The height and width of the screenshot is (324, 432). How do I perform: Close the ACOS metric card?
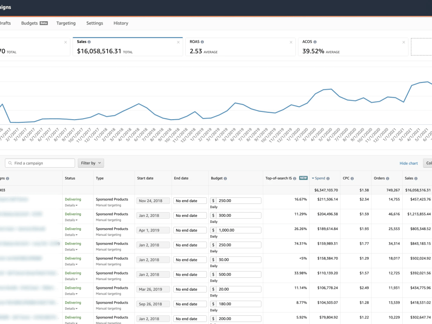tap(403, 42)
